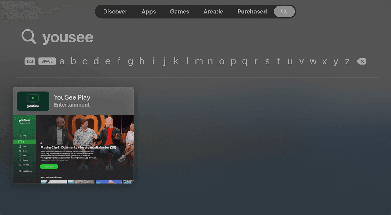This screenshot has height=215, width=391.
Task: Activate the magnifying glass search icon
Action: [284, 11]
